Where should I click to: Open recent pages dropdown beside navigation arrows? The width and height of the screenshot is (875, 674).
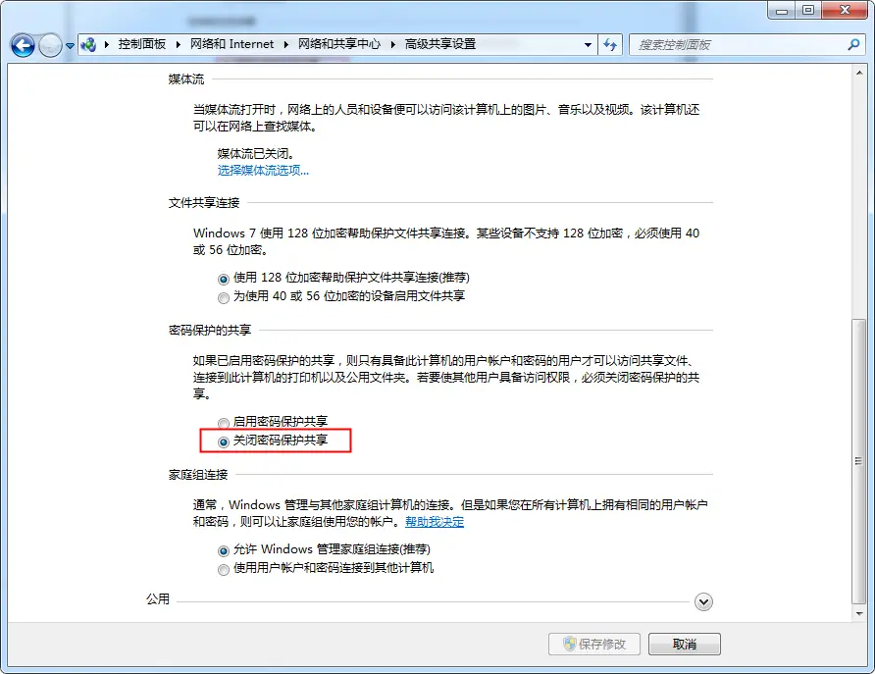[68, 45]
